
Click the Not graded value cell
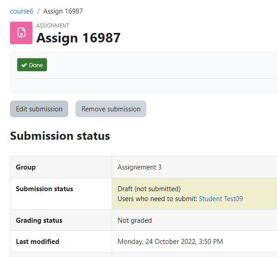click(194, 220)
